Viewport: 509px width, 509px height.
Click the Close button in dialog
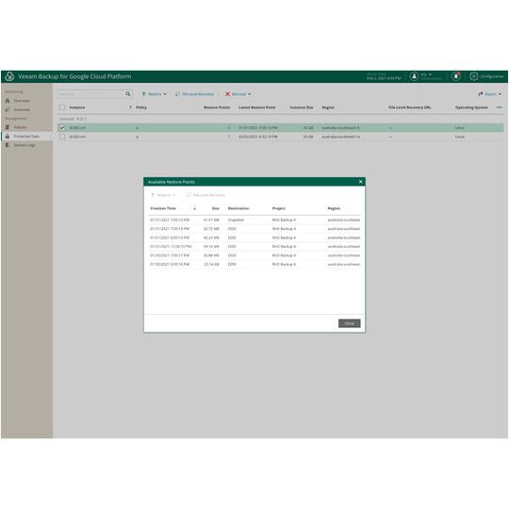tap(350, 323)
